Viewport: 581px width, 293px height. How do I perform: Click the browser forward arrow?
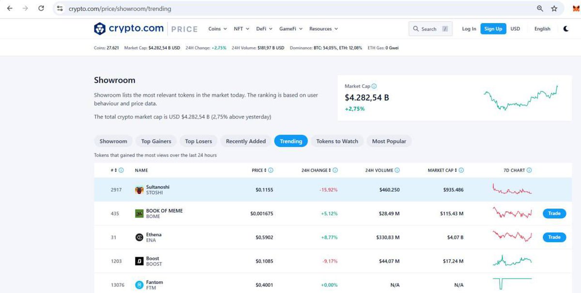pyautogui.click(x=25, y=9)
